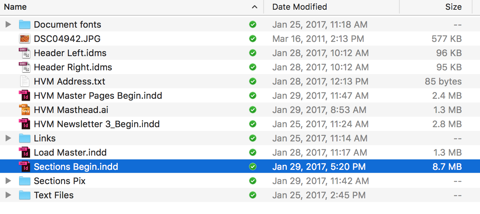Click the Links folder icon
The width and height of the screenshot is (480, 214).
(24, 138)
